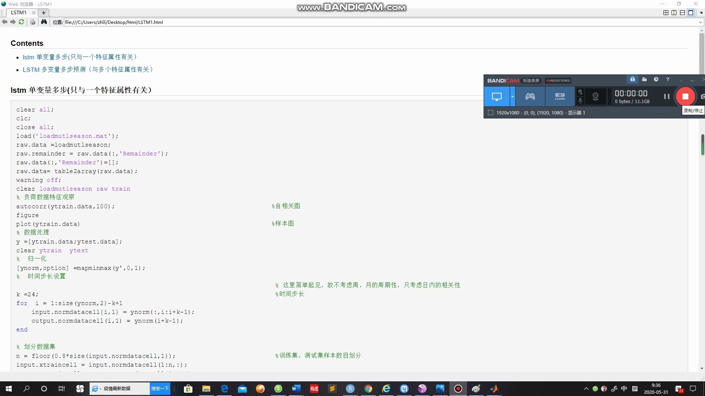Open Bandicam help
The width and height of the screenshot is (705, 396).
tap(668, 79)
